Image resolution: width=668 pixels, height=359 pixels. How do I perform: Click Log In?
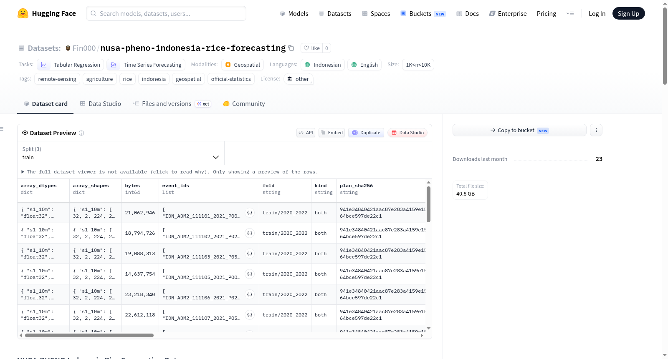[x=597, y=14]
